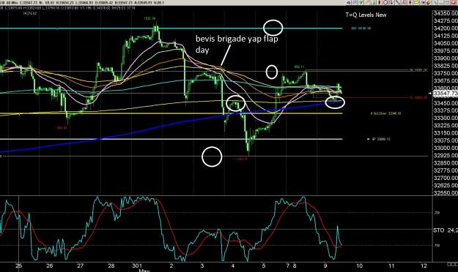Click the diagonal line drawing tool icon

point(397,3)
